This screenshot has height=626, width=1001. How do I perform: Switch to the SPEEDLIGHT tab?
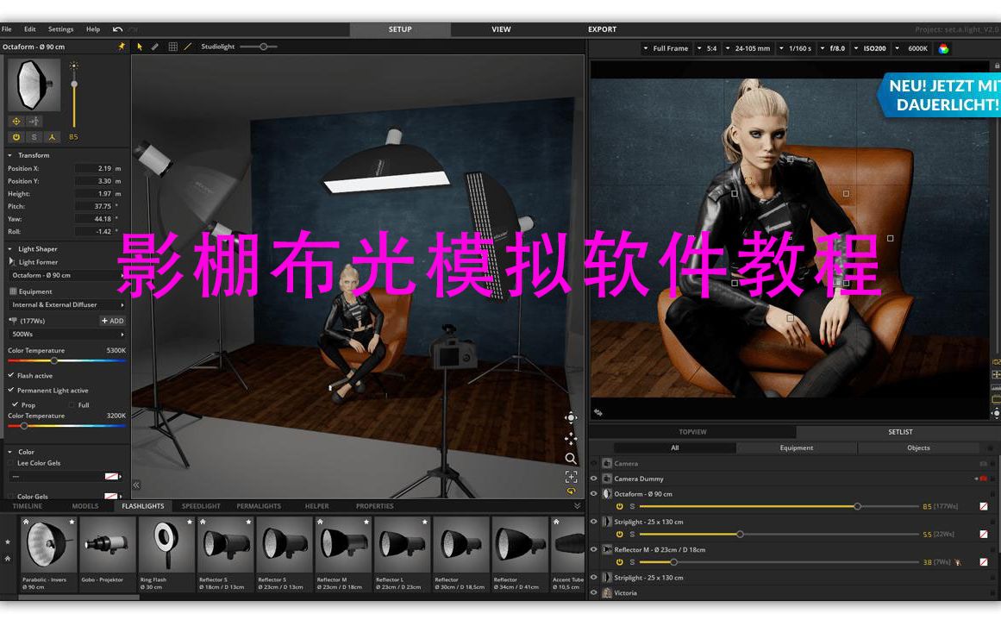tap(200, 506)
